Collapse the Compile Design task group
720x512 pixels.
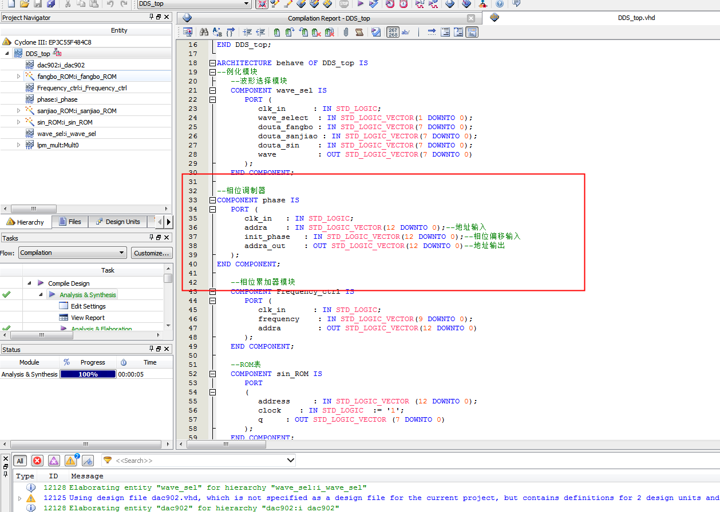pyautogui.click(x=29, y=283)
